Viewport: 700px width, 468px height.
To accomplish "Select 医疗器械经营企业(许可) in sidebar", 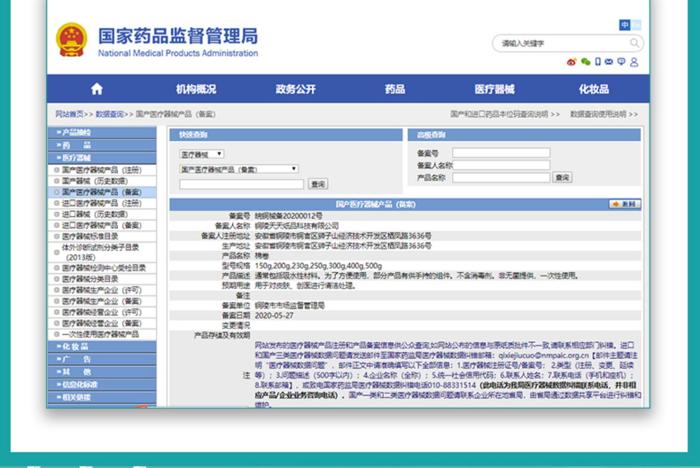I will click(102, 312).
